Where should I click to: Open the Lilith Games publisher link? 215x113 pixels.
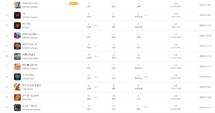tap(29, 89)
